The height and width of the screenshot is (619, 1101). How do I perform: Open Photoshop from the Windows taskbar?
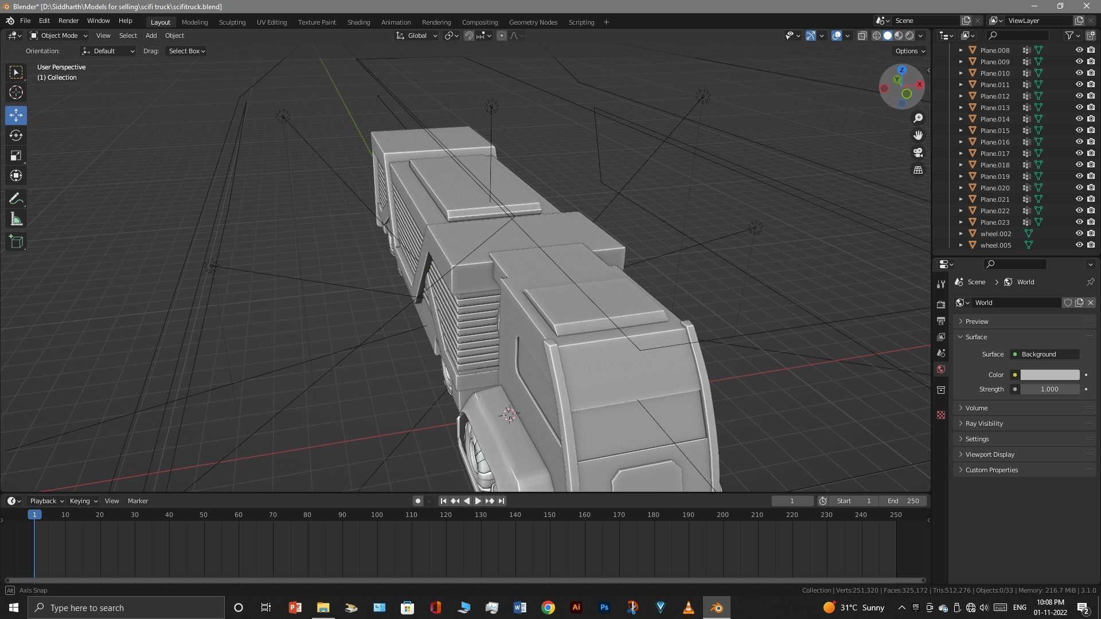pos(604,608)
